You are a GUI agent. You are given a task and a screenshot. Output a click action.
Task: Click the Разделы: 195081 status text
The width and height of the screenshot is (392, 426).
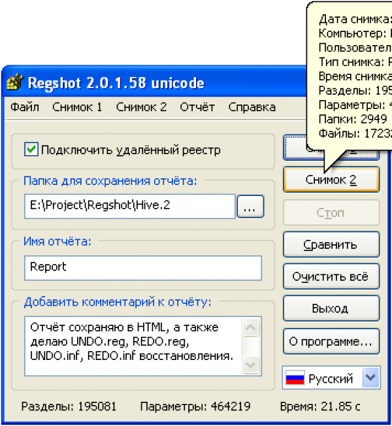click(69, 406)
